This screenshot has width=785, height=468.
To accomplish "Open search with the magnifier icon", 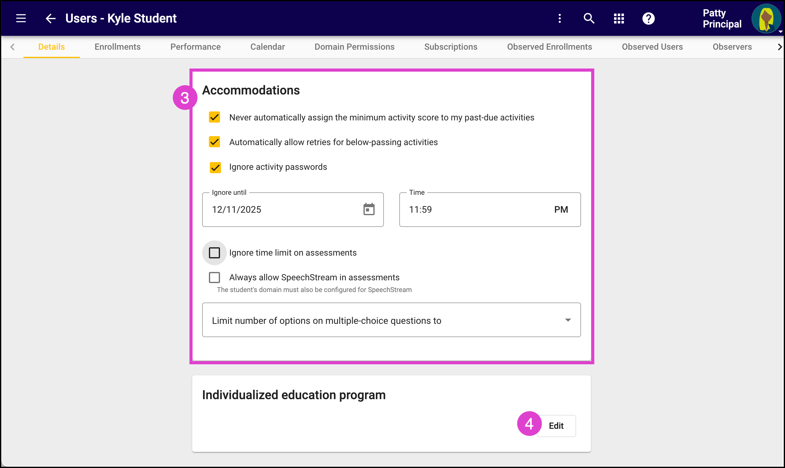I will pyautogui.click(x=589, y=18).
